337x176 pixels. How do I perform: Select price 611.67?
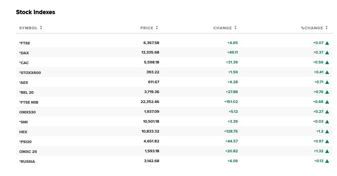click(x=154, y=82)
